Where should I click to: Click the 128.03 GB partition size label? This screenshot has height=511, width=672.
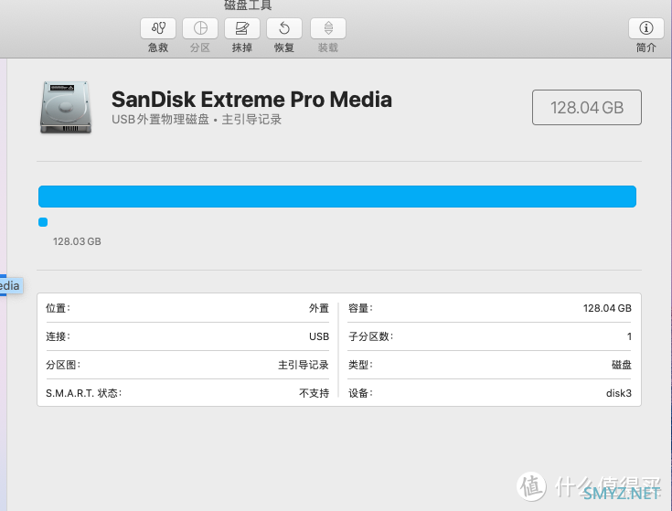77,241
